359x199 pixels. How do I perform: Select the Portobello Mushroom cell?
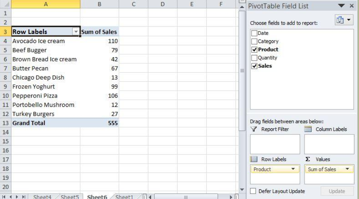click(x=46, y=105)
